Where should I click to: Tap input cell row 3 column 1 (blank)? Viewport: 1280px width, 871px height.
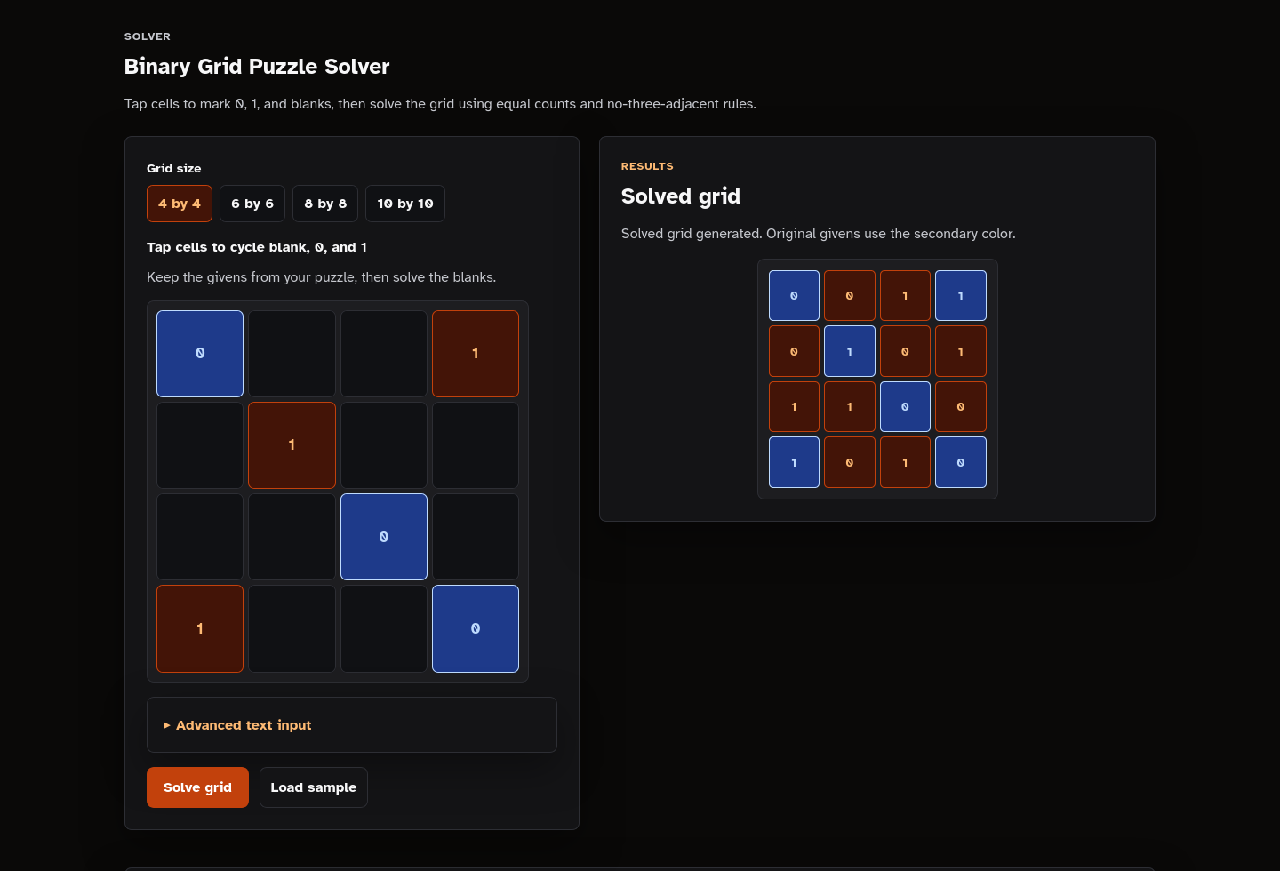click(200, 537)
